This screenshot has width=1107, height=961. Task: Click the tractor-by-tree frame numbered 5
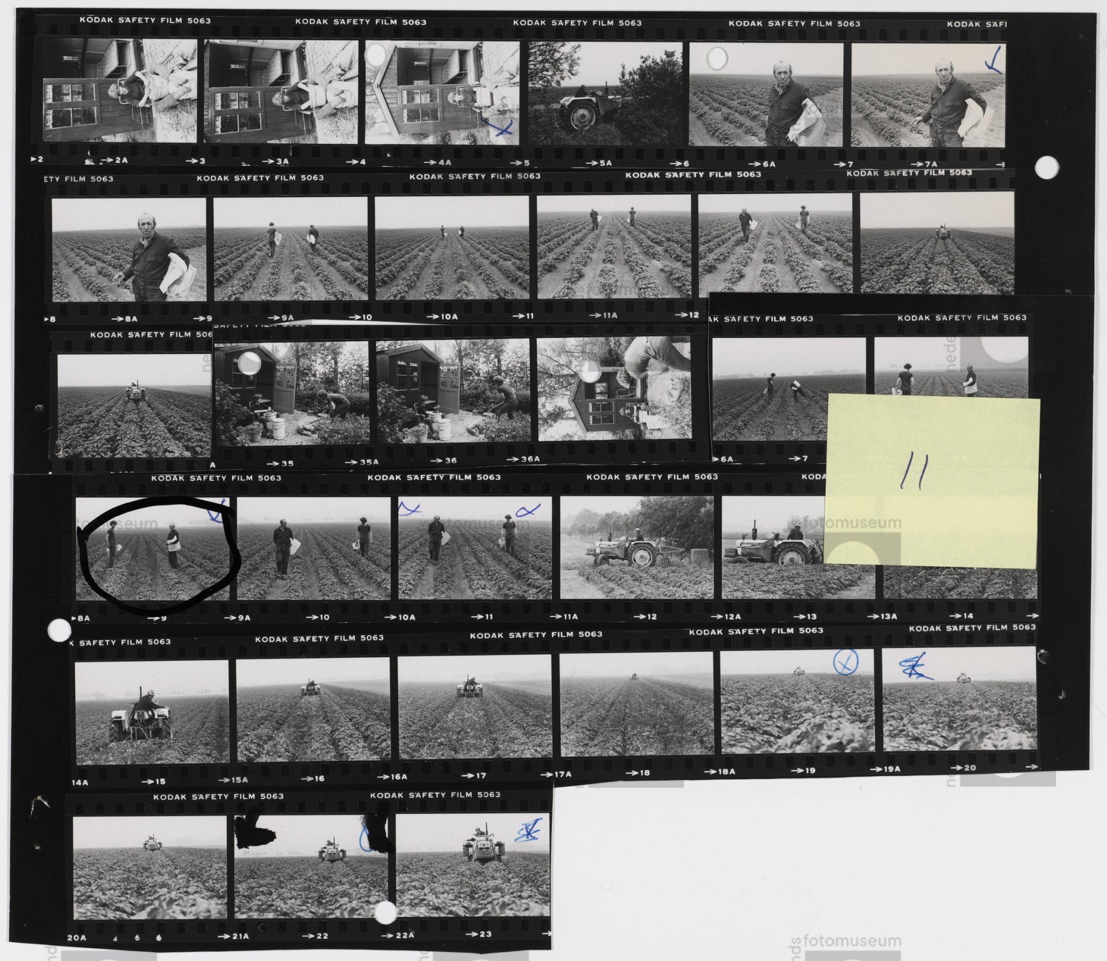pyautogui.click(x=604, y=93)
